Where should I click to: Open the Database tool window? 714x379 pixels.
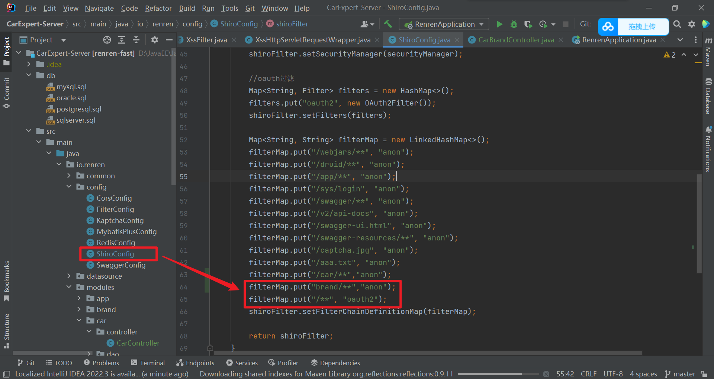click(x=708, y=96)
